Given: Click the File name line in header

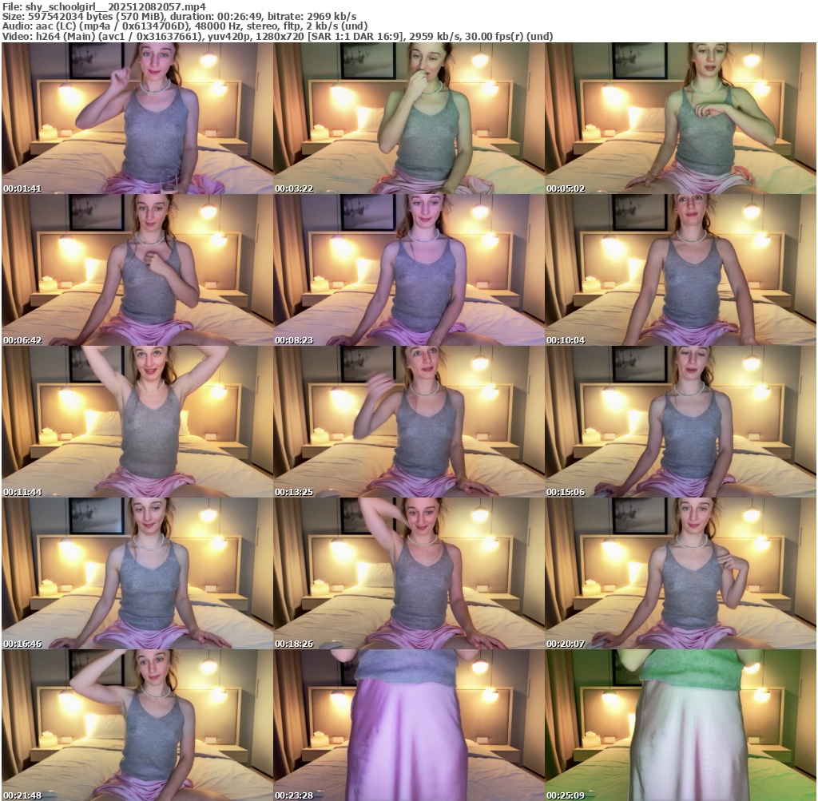Looking at the screenshot, I should [x=104, y=6].
